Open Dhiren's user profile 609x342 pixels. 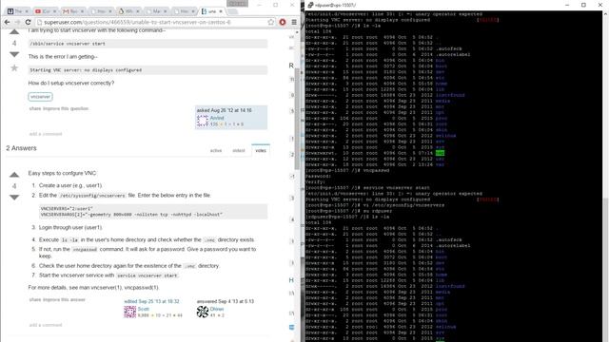pos(217,309)
